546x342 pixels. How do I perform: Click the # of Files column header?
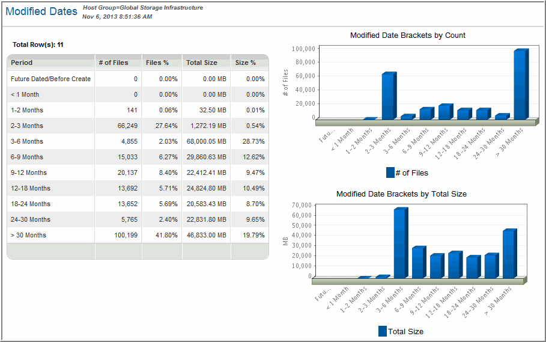pyautogui.click(x=112, y=63)
